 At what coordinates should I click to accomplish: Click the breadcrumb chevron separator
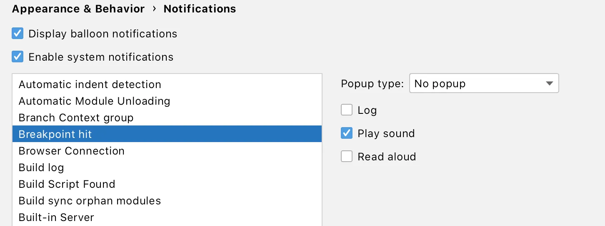(x=154, y=9)
